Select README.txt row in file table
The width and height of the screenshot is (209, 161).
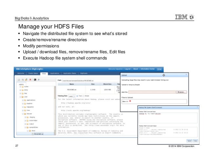tap(89, 90)
